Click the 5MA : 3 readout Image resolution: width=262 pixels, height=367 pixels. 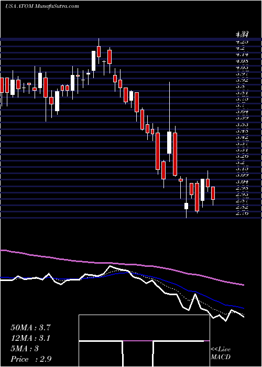pos(25,349)
